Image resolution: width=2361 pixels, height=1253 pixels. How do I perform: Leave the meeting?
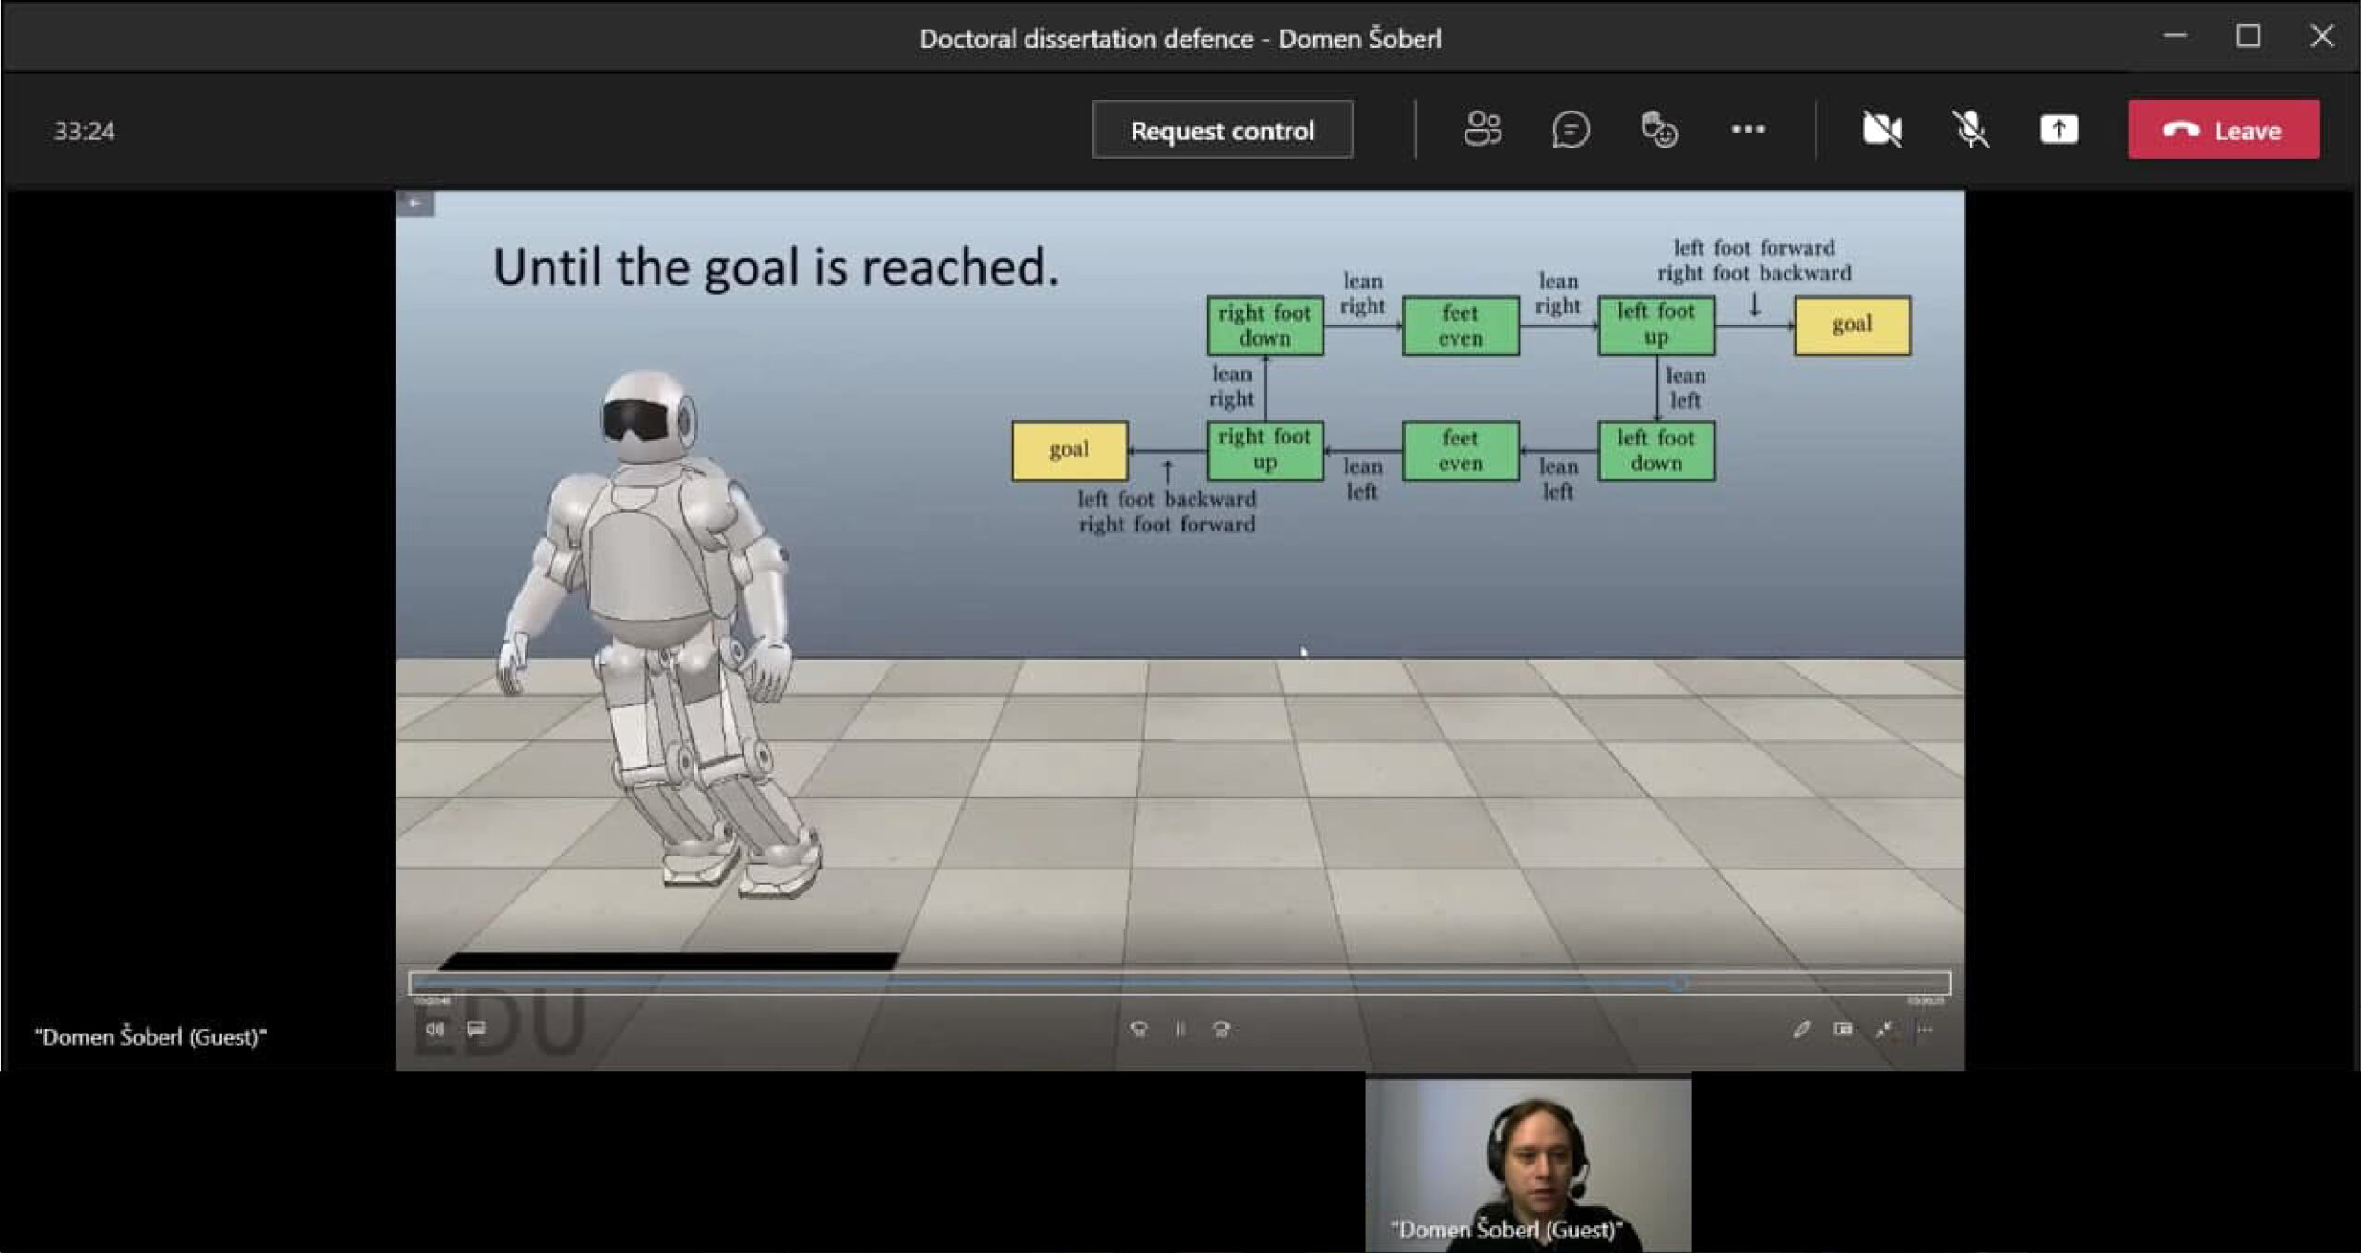[2223, 130]
